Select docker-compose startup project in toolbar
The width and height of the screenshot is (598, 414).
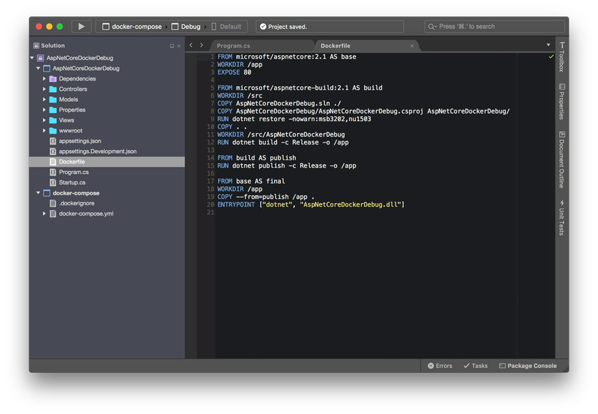[x=132, y=27]
